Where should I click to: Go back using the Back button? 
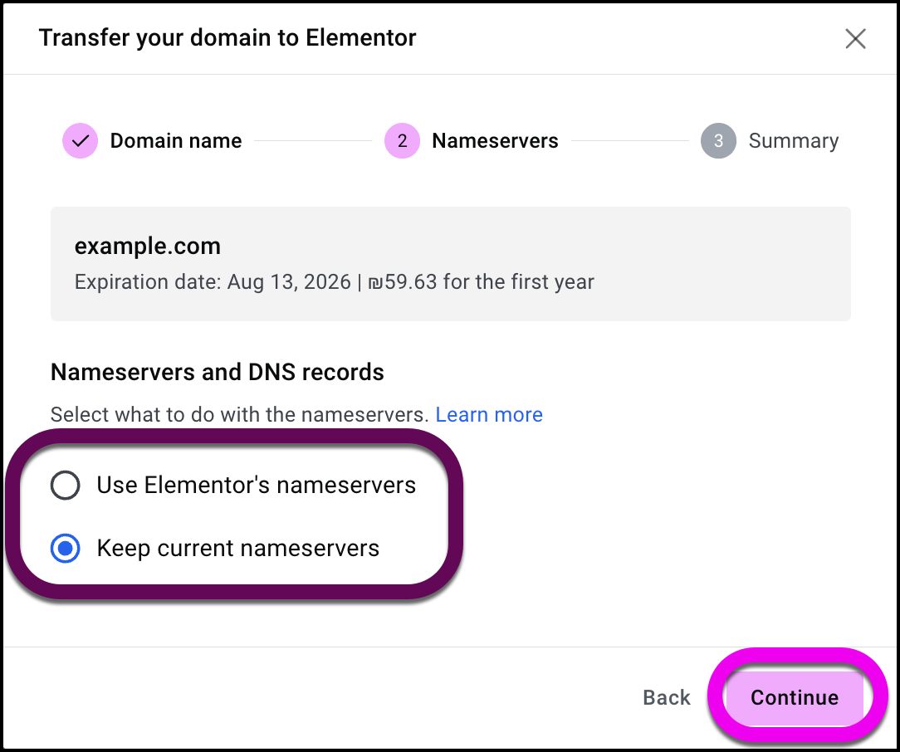[x=666, y=697]
